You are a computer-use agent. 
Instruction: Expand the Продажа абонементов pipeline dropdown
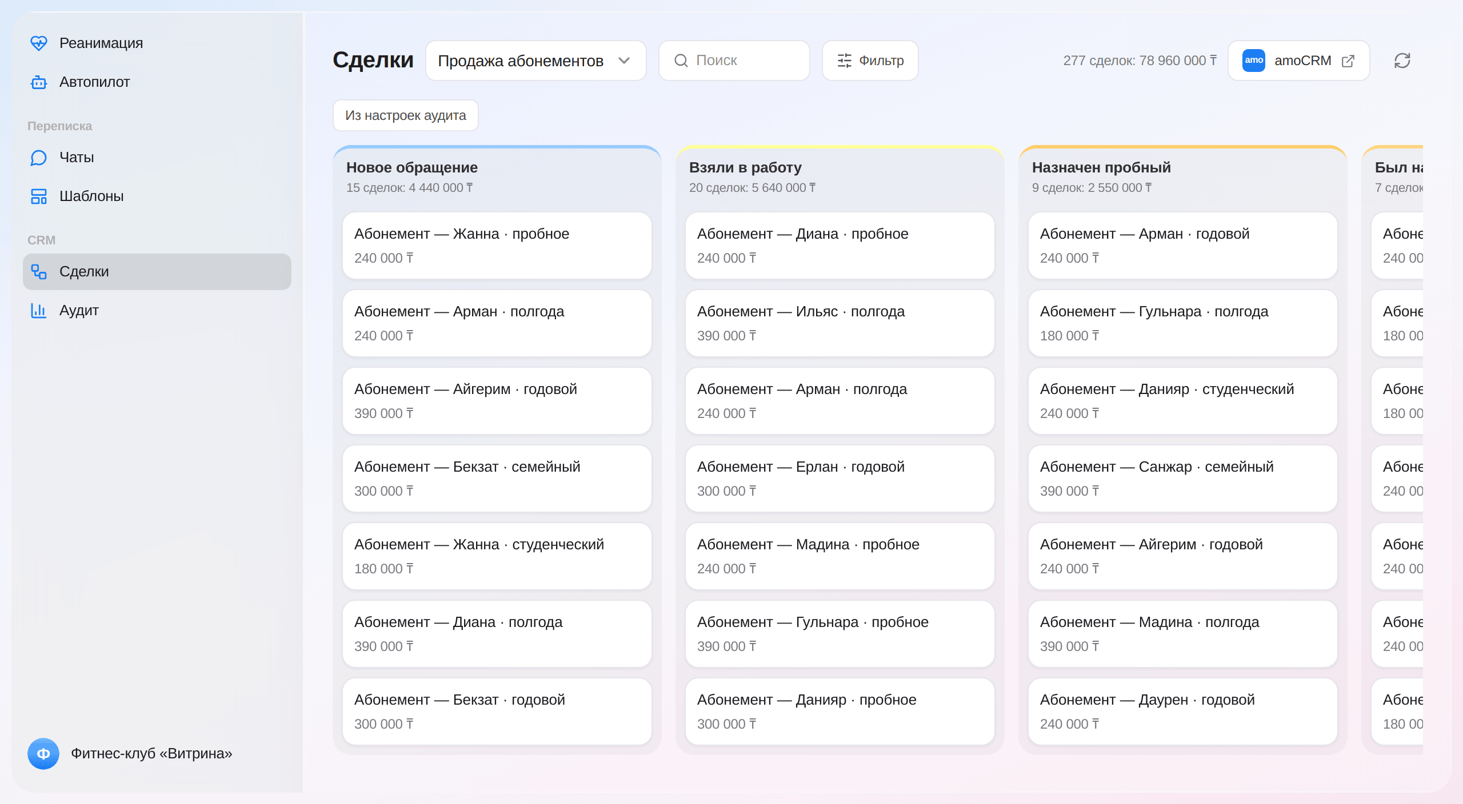pyautogui.click(x=536, y=61)
